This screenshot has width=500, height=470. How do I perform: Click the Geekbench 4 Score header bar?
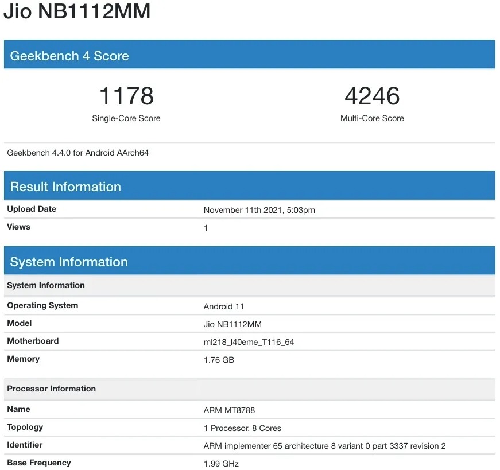pos(69,56)
